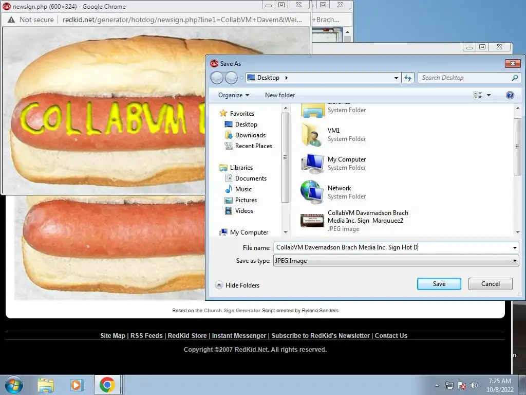Open the RedKid Store footer link
526x395 pixels.
pos(187,335)
